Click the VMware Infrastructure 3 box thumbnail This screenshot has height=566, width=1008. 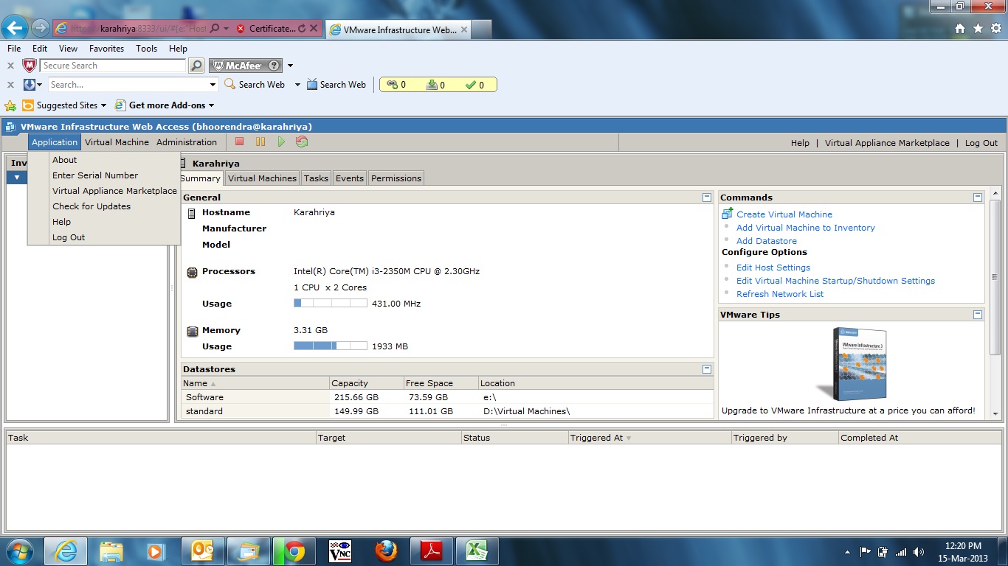[x=851, y=363]
